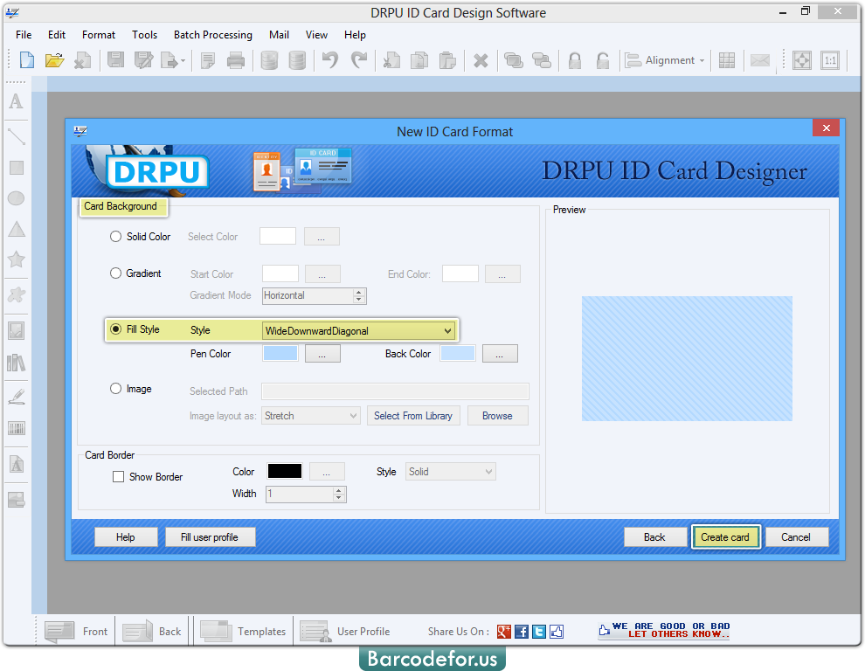The width and height of the screenshot is (865, 671).
Task: Select the Barcode tool in the sidebar
Action: coord(16,428)
